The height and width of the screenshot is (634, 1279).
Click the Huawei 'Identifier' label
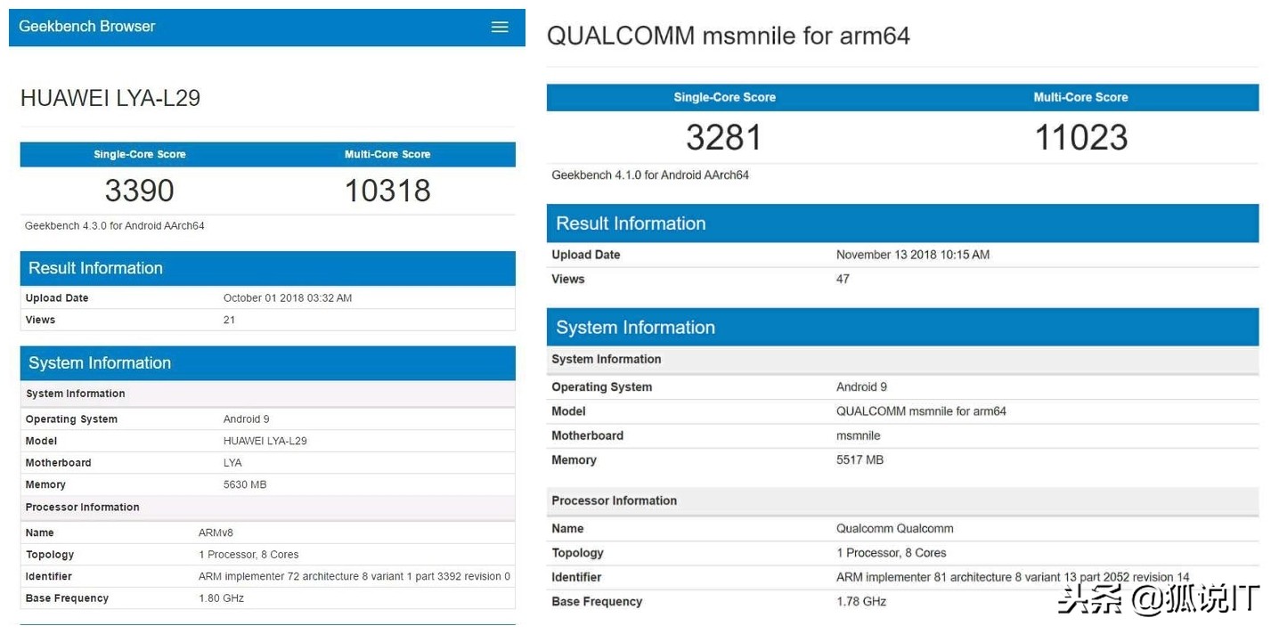(x=49, y=577)
